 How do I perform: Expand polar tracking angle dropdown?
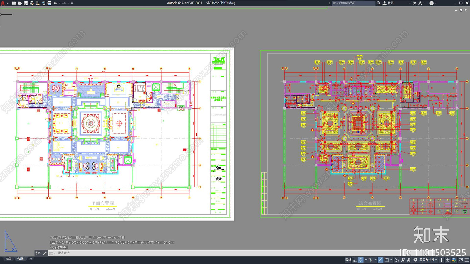[x=366, y=260]
